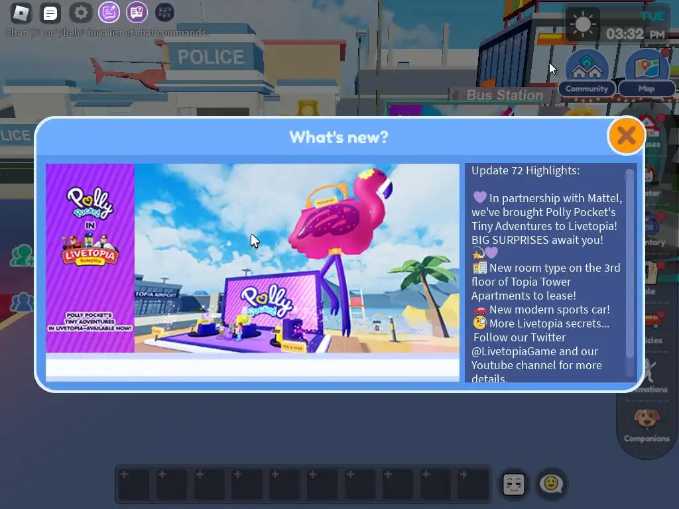Click the Polly Pocket in Livetopia banner
The image size is (679, 509).
(x=90, y=258)
